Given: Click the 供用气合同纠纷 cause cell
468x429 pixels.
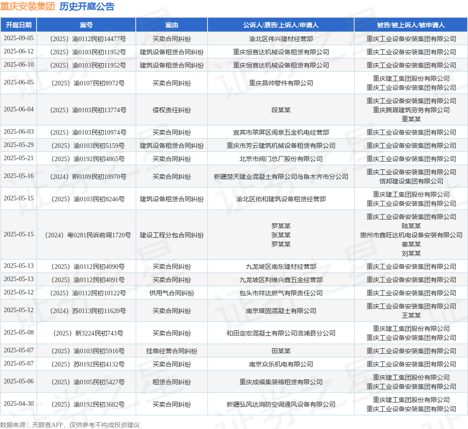Looking at the screenshot, I should 172,293.
